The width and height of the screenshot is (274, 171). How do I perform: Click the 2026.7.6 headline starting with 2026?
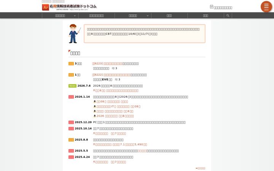118,86
